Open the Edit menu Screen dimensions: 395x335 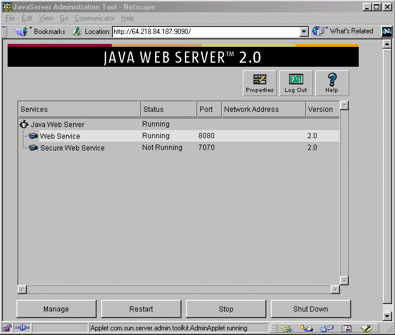(27, 18)
